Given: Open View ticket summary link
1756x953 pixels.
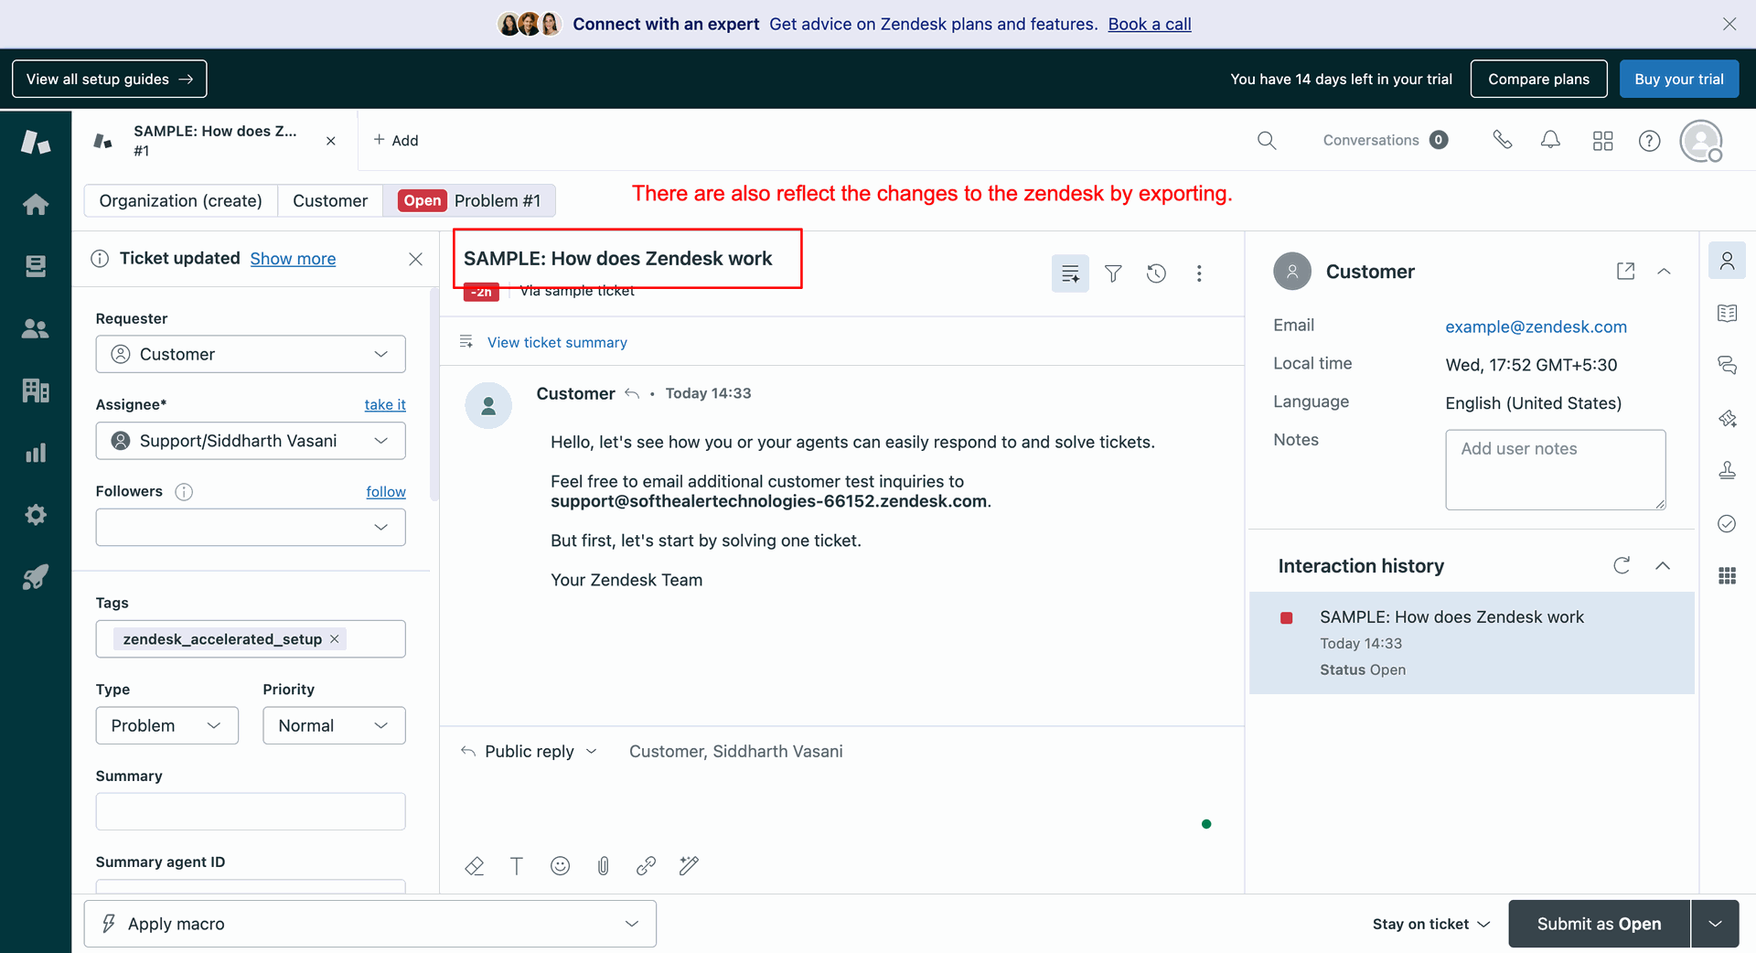Looking at the screenshot, I should click(557, 342).
